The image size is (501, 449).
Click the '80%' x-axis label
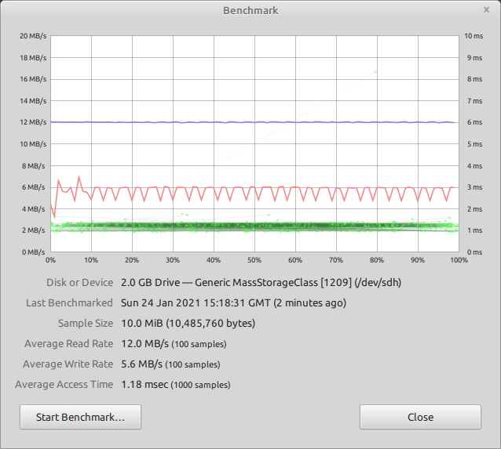377,260
